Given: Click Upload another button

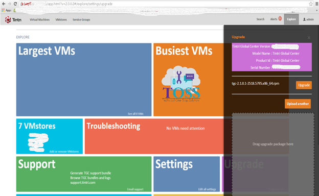Looking at the screenshot, I should coord(298,104).
